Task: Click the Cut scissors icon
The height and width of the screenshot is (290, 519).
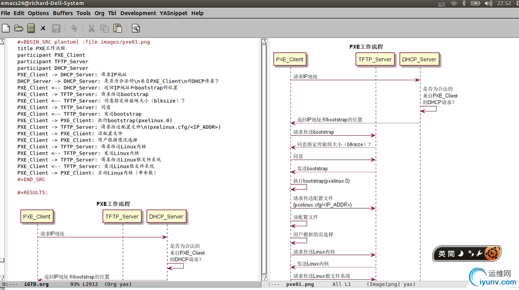Action: coord(91,28)
